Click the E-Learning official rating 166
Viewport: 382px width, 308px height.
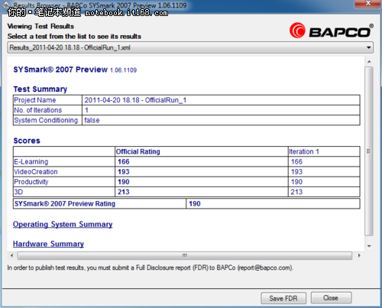[x=124, y=162]
